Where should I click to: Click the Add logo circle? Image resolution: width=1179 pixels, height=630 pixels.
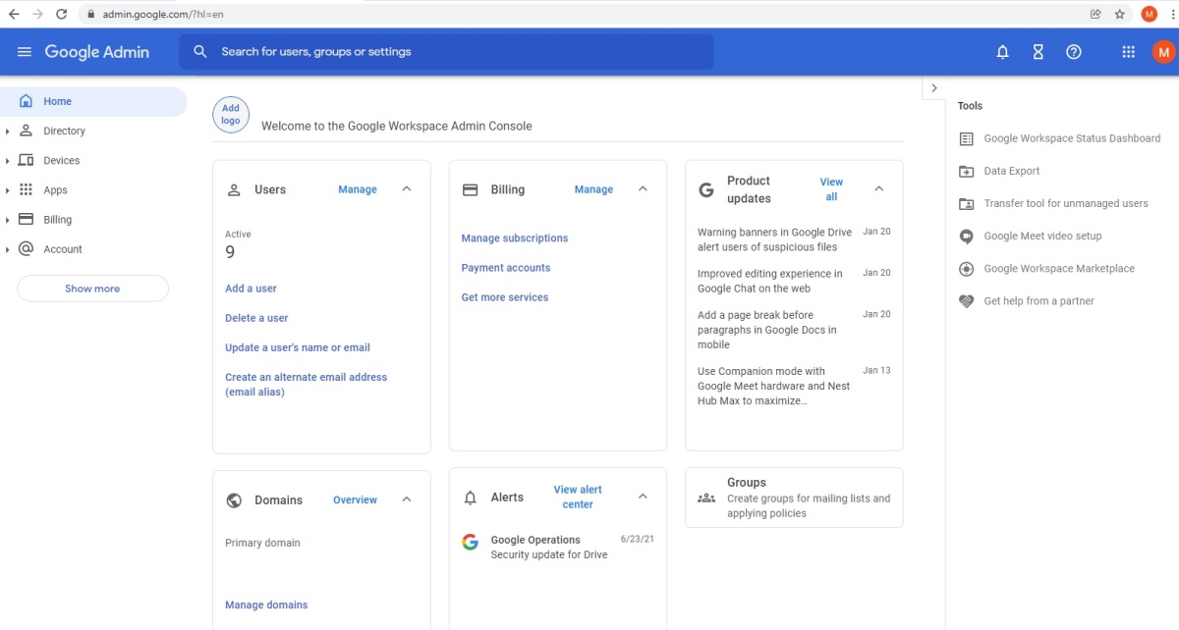pos(231,115)
